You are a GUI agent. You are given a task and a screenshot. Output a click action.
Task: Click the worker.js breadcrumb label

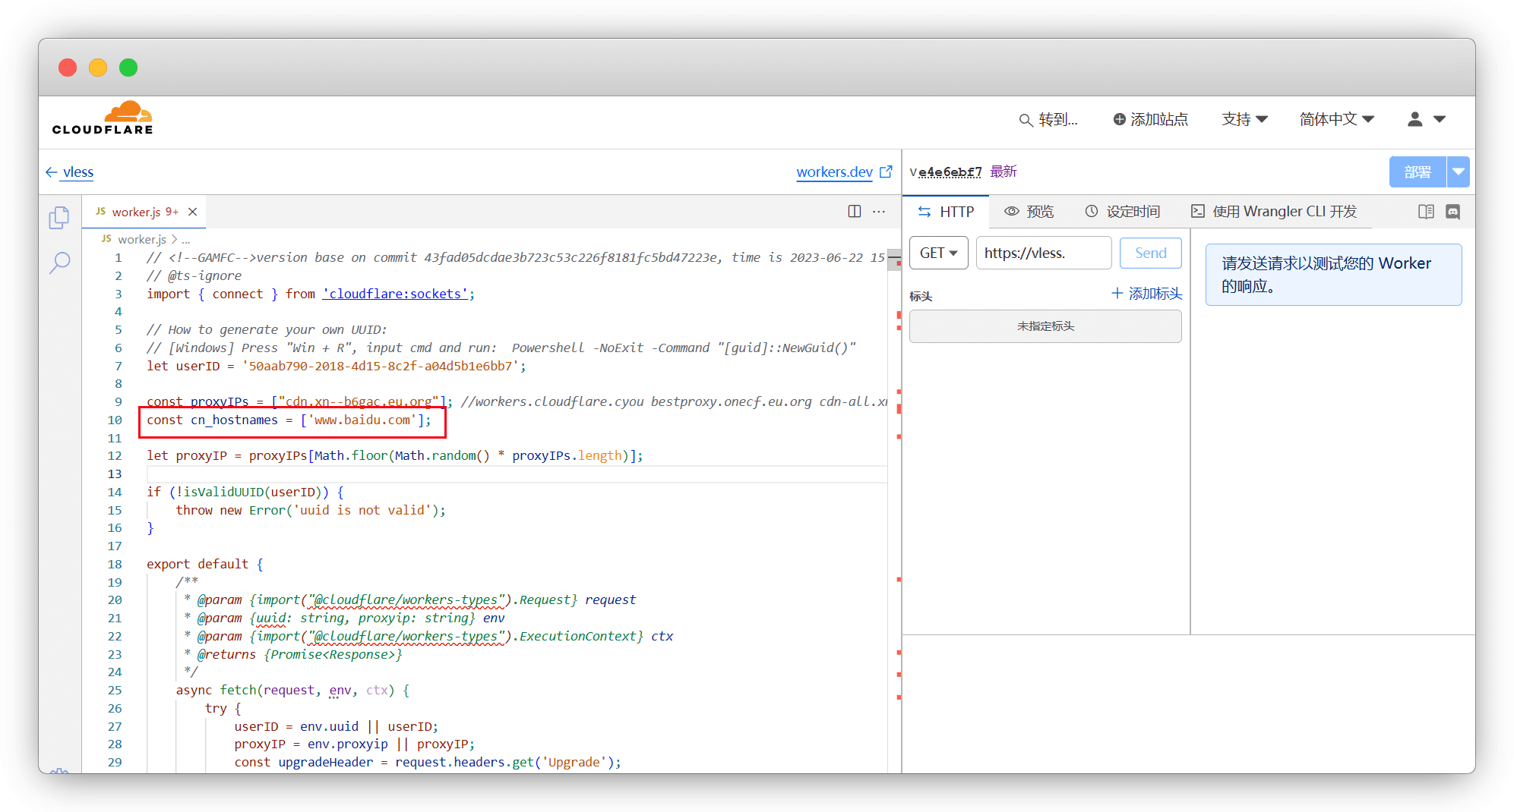point(142,239)
